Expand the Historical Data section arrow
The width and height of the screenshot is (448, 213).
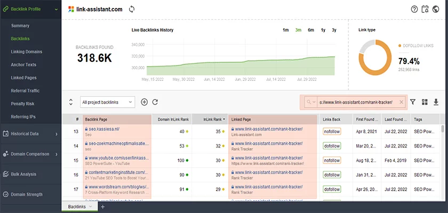click(57, 134)
